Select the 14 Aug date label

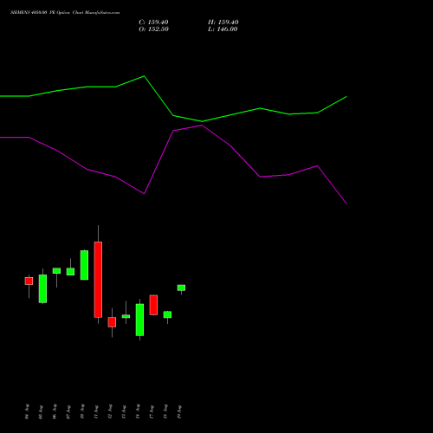pyautogui.click(x=138, y=411)
